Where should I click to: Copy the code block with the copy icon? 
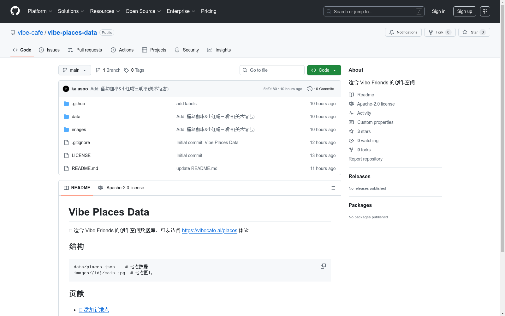click(x=323, y=266)
